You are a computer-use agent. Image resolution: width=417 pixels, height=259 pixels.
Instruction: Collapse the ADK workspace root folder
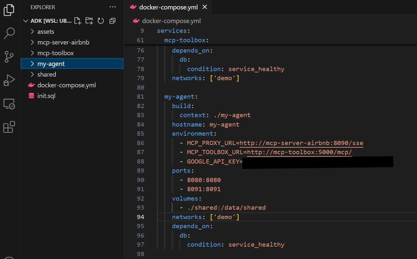click(26, 21)
